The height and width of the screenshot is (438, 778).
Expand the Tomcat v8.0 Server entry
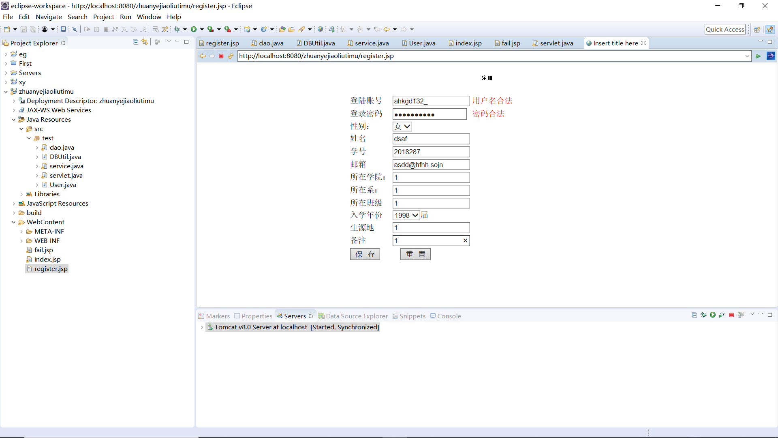[x=202, y=327]
